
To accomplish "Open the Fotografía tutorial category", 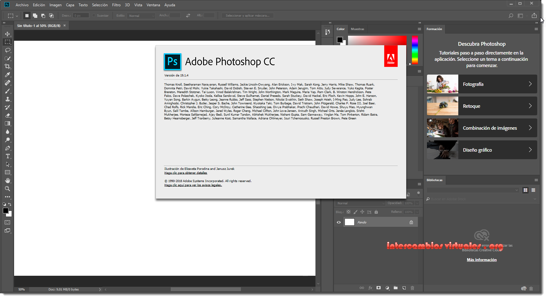I will click(x=482, y=84).
